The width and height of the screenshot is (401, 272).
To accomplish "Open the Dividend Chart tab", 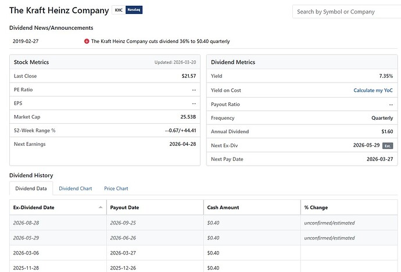I will pyautogui.click(x=76, y=188).
